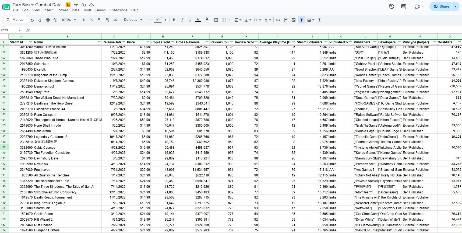Increase the font size with plus
The image size is (462, 233).
click(165, 20)
